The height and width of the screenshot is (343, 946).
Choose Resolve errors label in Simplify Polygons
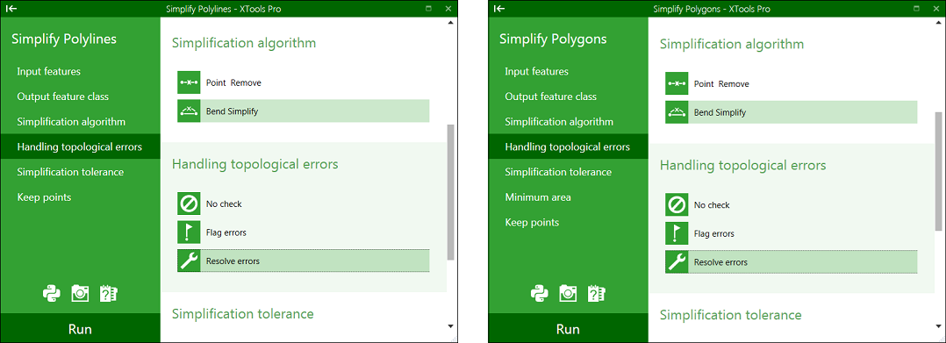tap(721, 262)
